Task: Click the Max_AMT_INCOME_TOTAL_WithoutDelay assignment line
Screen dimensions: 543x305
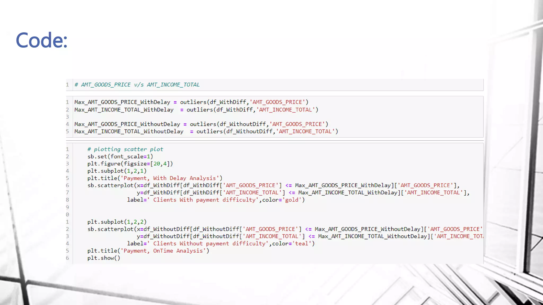Action: pyautogui.click(x=206, y=132)
